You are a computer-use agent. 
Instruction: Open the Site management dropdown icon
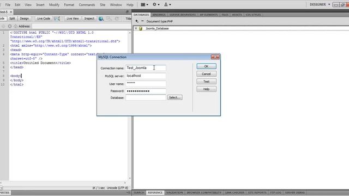pyautogui.click(x=167, y=4)
